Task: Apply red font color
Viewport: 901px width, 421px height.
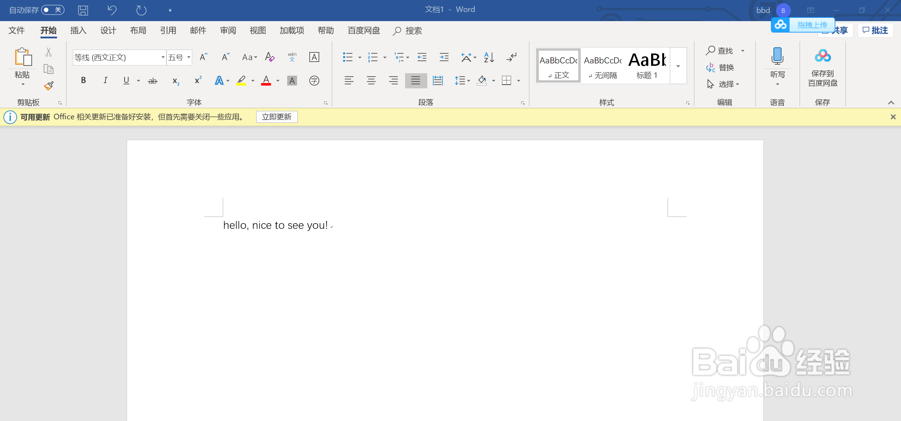Action: click(x=266, y=81)
